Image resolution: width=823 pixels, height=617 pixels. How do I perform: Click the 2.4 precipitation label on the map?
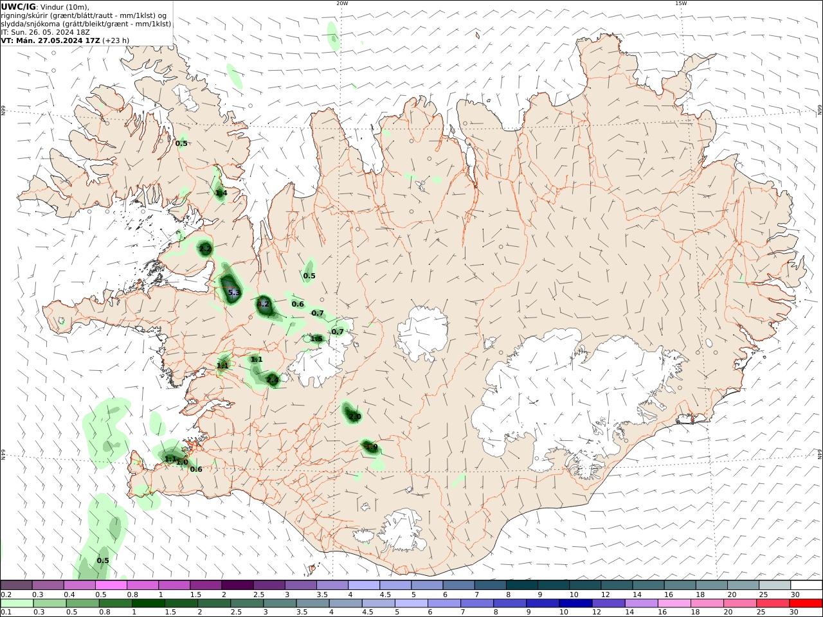coord(273,380)
